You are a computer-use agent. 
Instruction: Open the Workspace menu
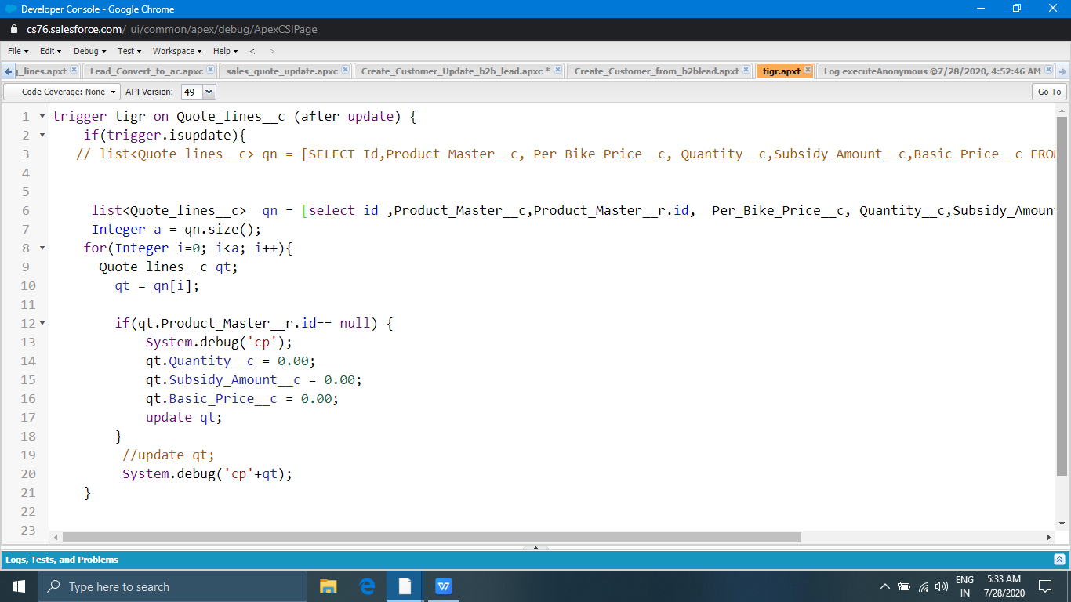point(177,51)
